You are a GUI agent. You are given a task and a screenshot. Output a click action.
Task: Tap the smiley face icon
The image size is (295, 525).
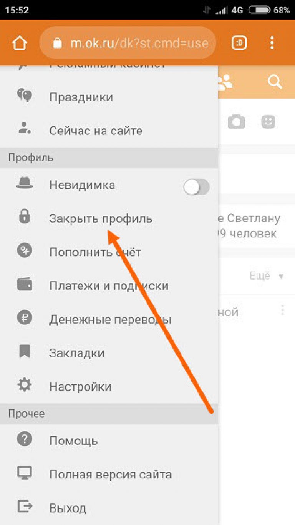[x=269, y=122]
